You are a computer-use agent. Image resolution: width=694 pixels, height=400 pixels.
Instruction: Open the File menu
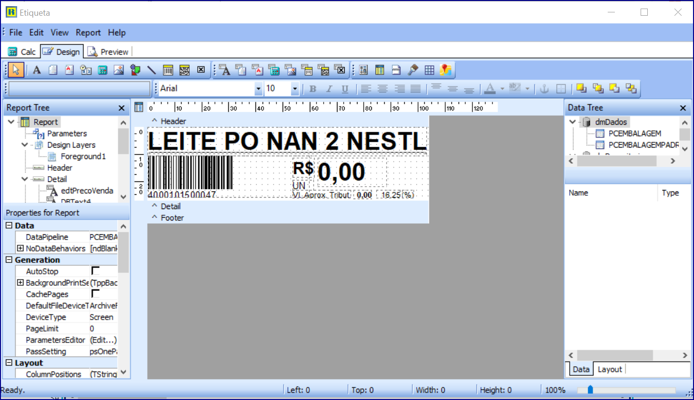coord(16,32)
